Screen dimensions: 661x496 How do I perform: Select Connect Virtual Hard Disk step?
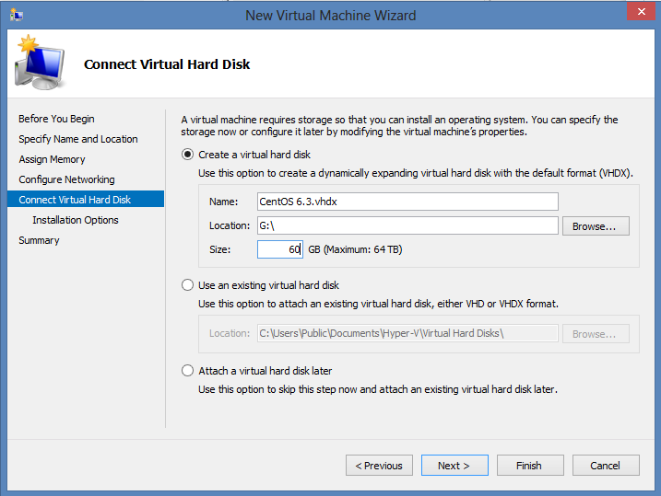(75, 200)
